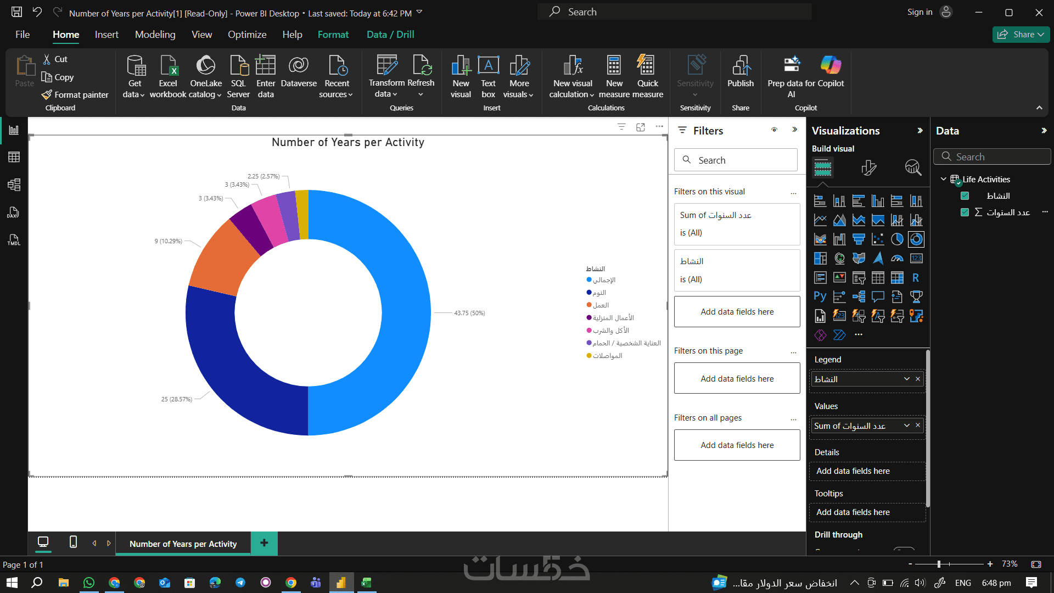The width and height of the screenshot is (1054, 593).
Task: Open the DAX query view icon
Action: [x=14, y=212]
